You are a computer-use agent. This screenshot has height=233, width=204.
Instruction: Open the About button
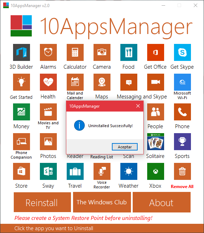(162, 202)
